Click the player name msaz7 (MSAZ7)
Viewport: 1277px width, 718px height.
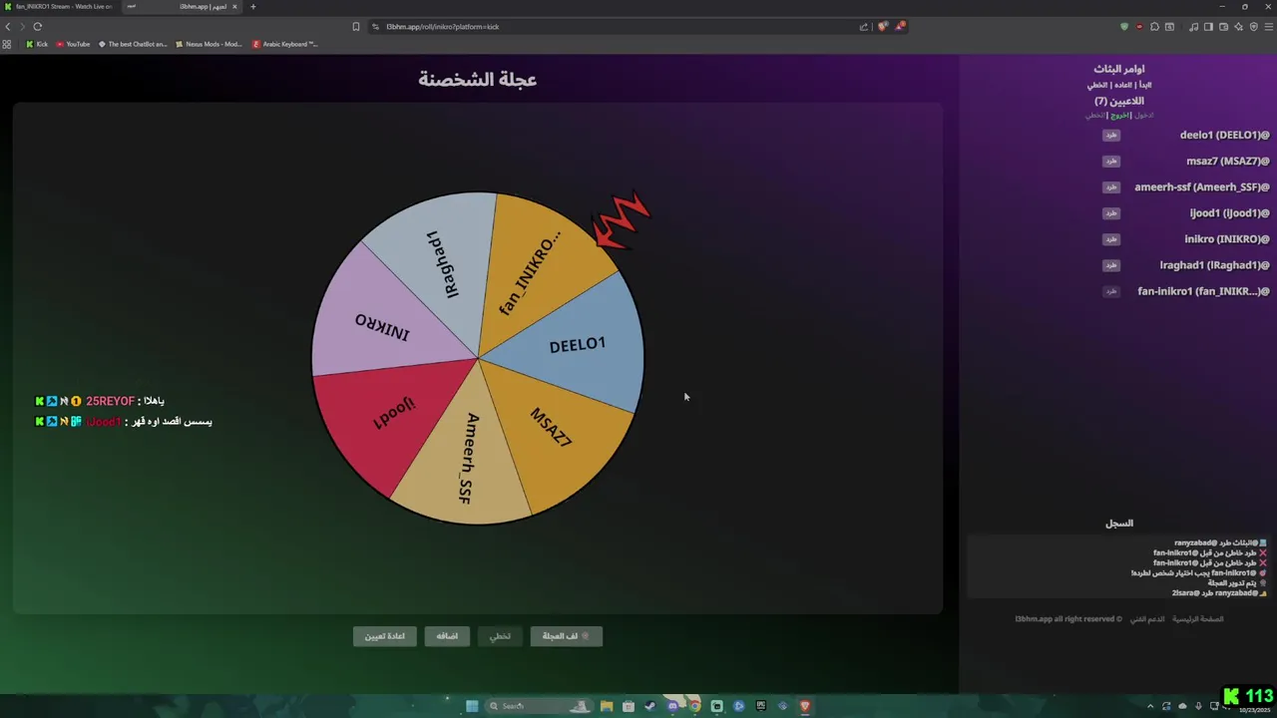coord(1227,161)
